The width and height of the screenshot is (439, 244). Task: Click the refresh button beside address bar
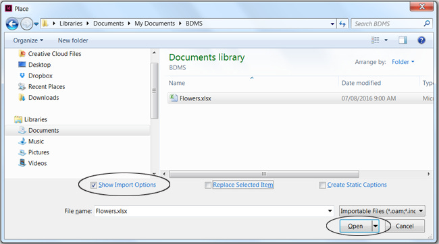tap(342, 24)
